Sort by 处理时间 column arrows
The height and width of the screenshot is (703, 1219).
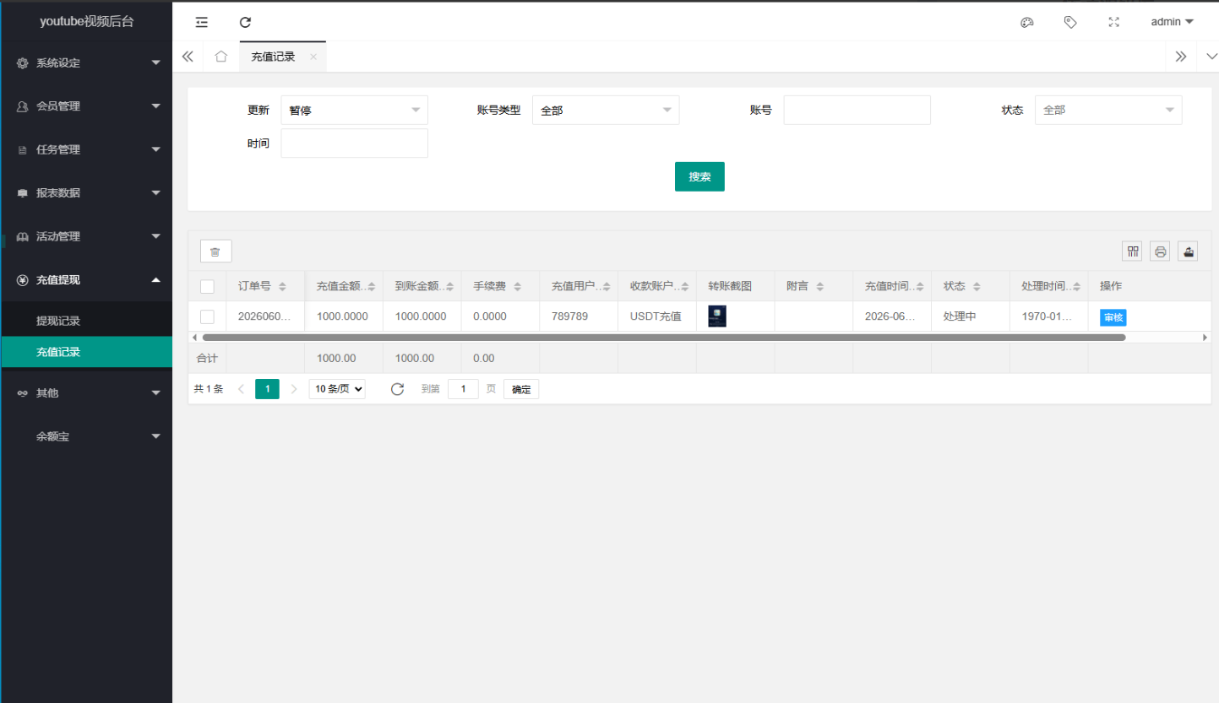click(x=1077, y=287)
